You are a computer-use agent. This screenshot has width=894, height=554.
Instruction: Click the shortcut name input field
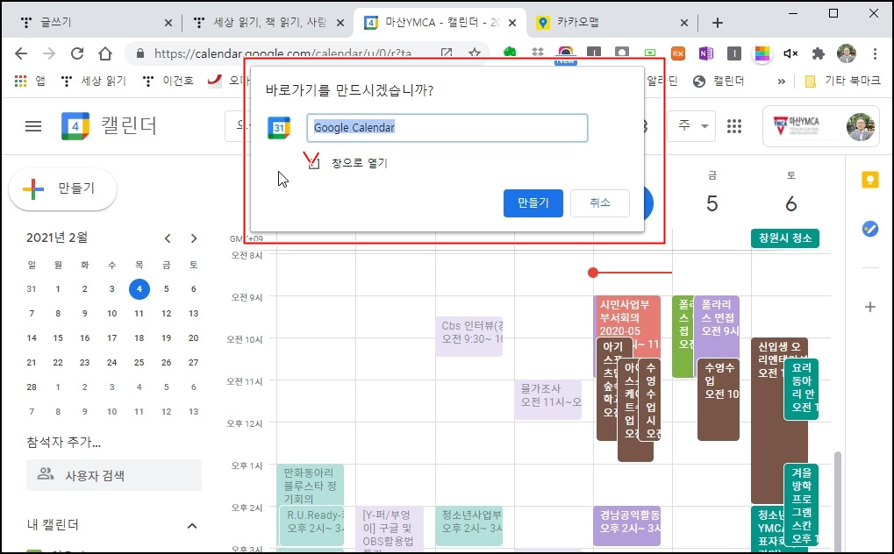[447, 128]
